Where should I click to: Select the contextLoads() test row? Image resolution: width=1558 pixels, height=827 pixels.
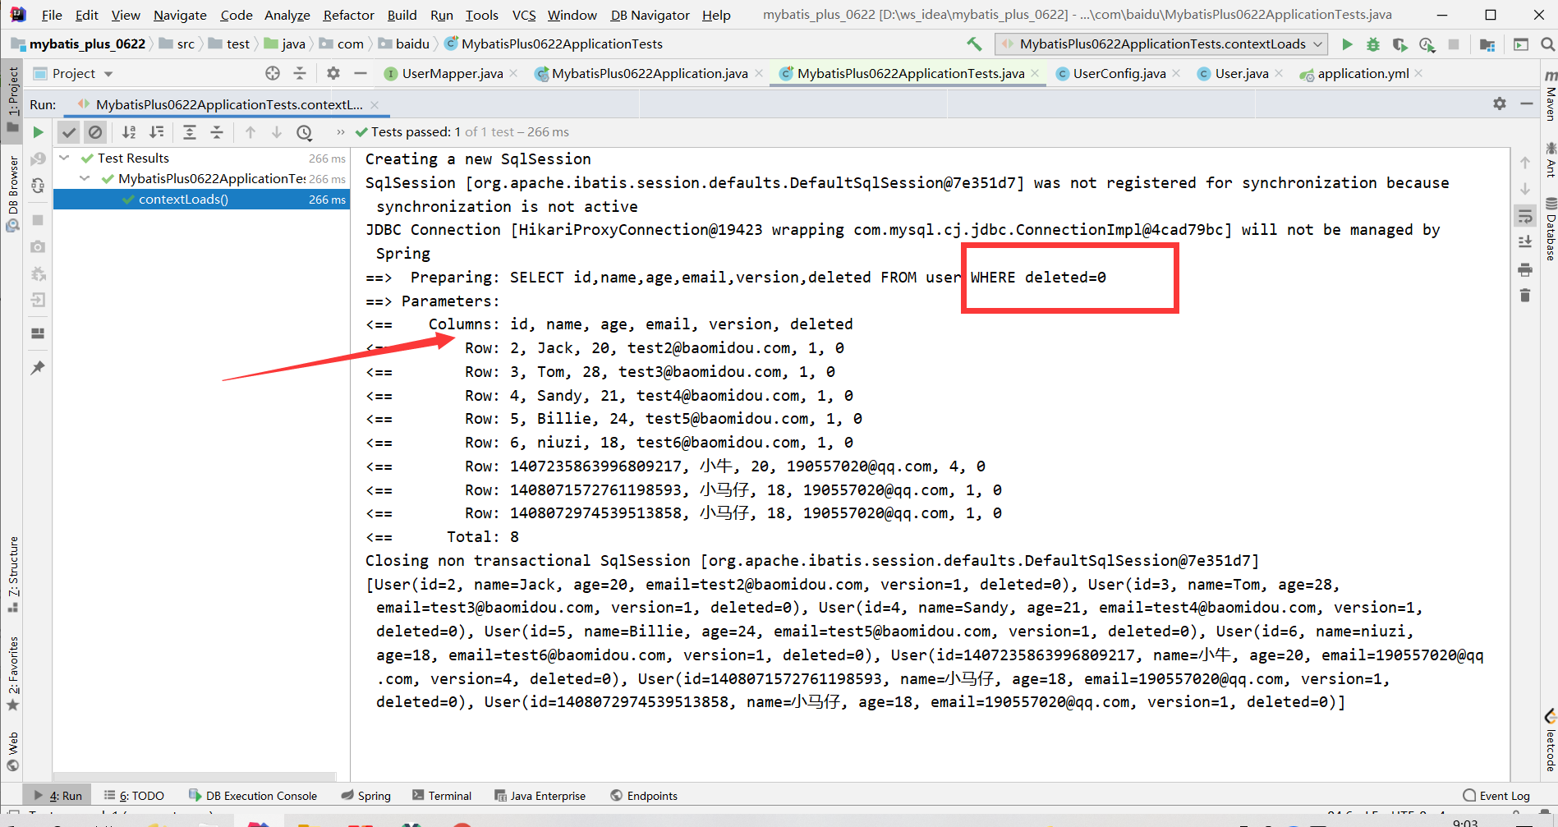point(201,200)
